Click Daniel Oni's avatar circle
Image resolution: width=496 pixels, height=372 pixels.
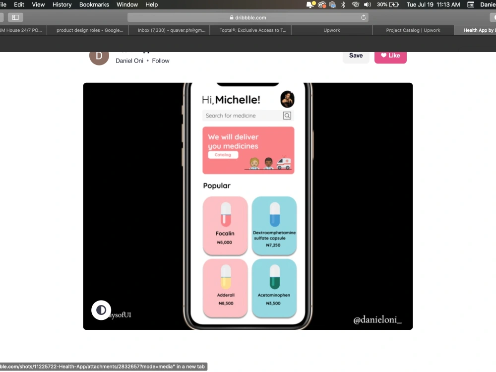point(99,56)
